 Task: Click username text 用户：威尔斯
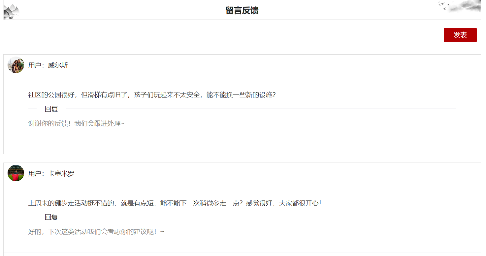point(48,65)
